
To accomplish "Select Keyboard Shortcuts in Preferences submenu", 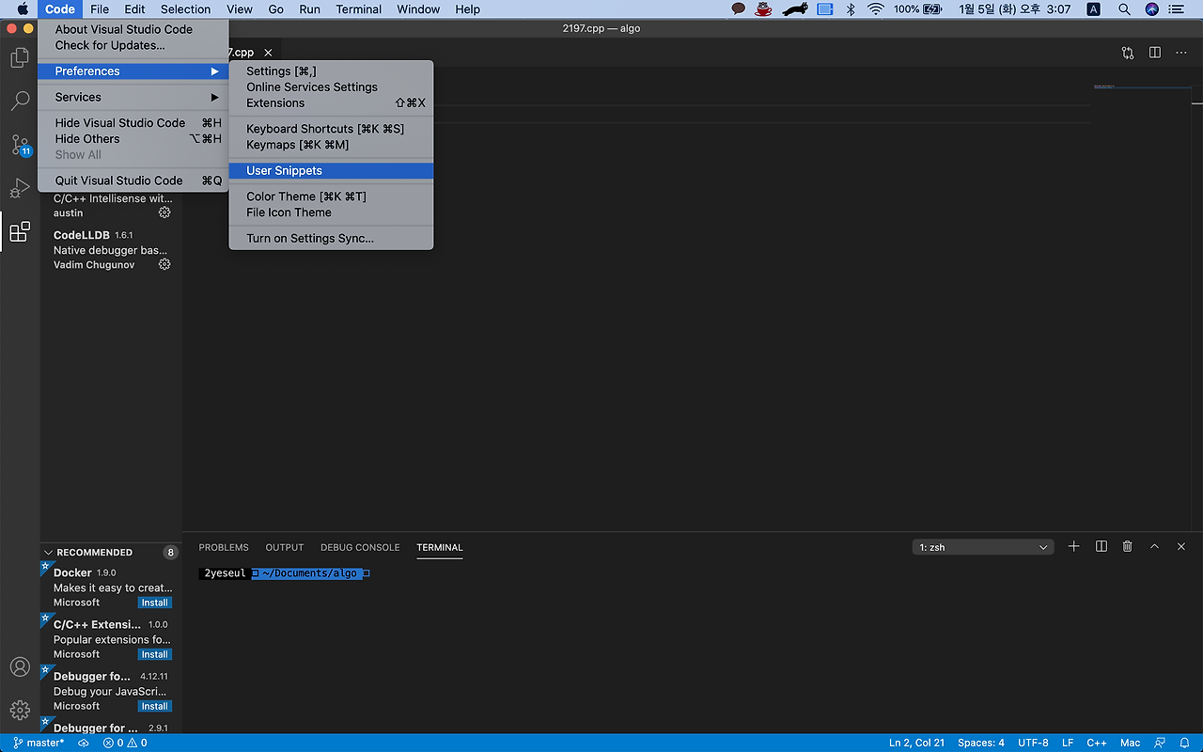I will tap(331, 129).
